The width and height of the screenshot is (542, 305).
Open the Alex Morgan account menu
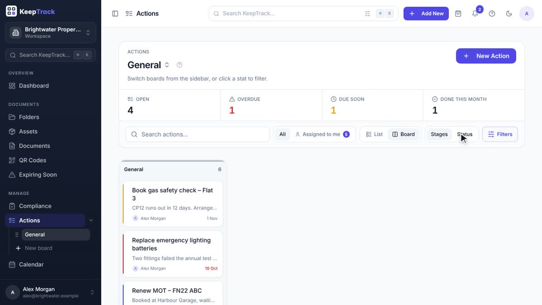click(x=51, y=292)
